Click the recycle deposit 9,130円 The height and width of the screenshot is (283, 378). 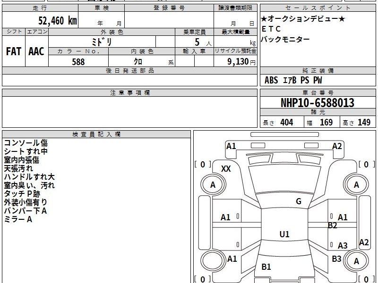(x=241, y=62)
